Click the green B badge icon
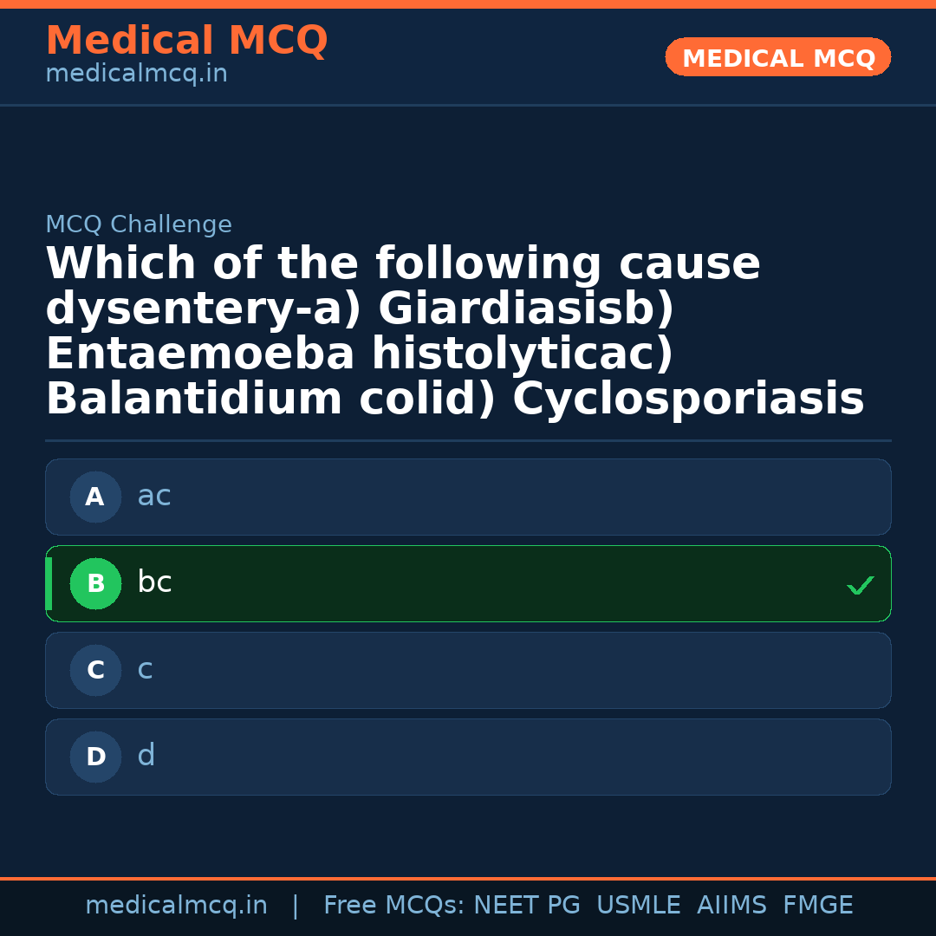 point(95,583)
